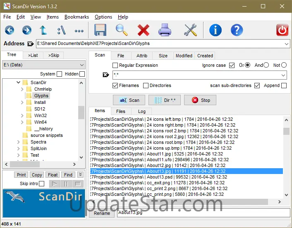Jump to root directory icon
The image size is (292, 228).
pos(62,30)
